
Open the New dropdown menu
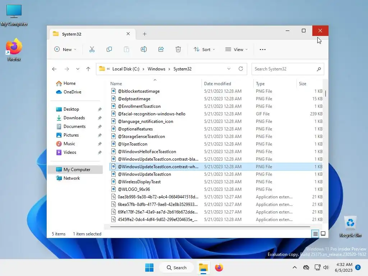[x=65, y=49]
